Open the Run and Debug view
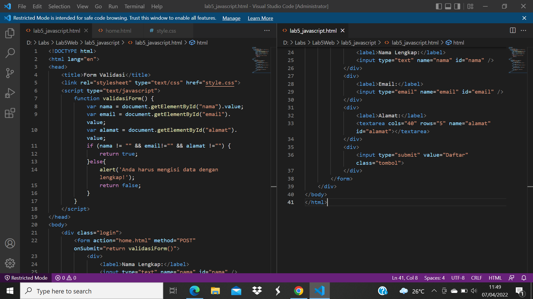Image resolution: width=533 pixels, height=299 pixels. [x=10, y=93]
